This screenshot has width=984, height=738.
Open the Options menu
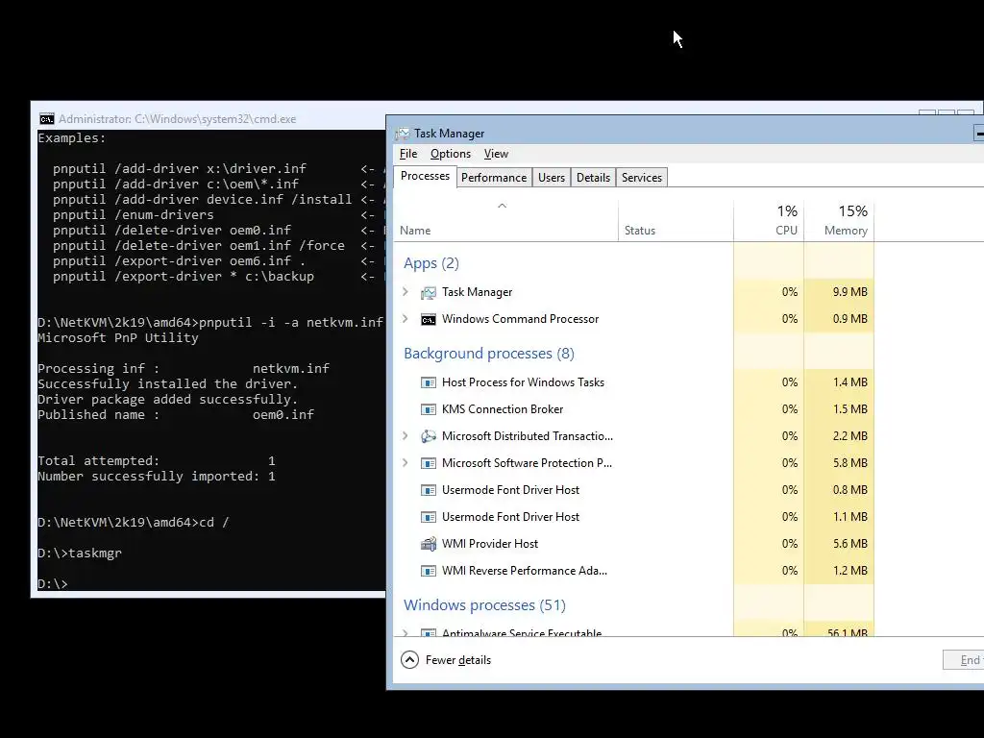click(x=451, y=154)
